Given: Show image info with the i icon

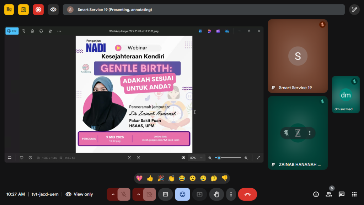Looking at the screenshot, I should pyautogui.click(x=30, y=158).
